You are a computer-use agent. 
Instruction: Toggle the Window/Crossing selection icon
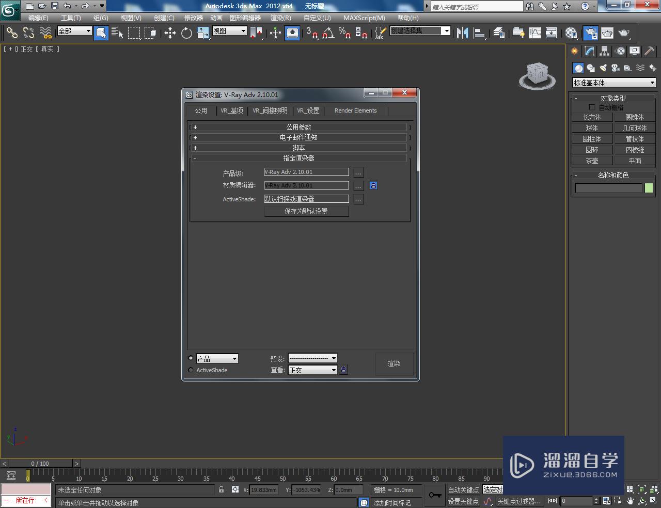coord(150,33)
